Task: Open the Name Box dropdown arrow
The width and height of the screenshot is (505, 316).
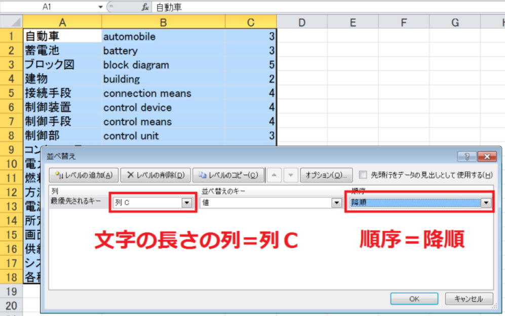Action: [x=100, y=7]
